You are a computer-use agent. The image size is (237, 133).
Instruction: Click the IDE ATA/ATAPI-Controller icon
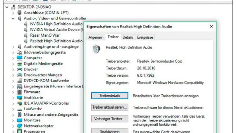(x=20, y=104)
